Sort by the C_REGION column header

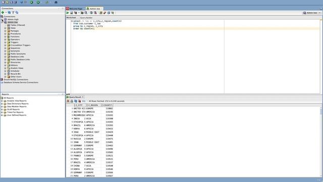pos(93,105)
